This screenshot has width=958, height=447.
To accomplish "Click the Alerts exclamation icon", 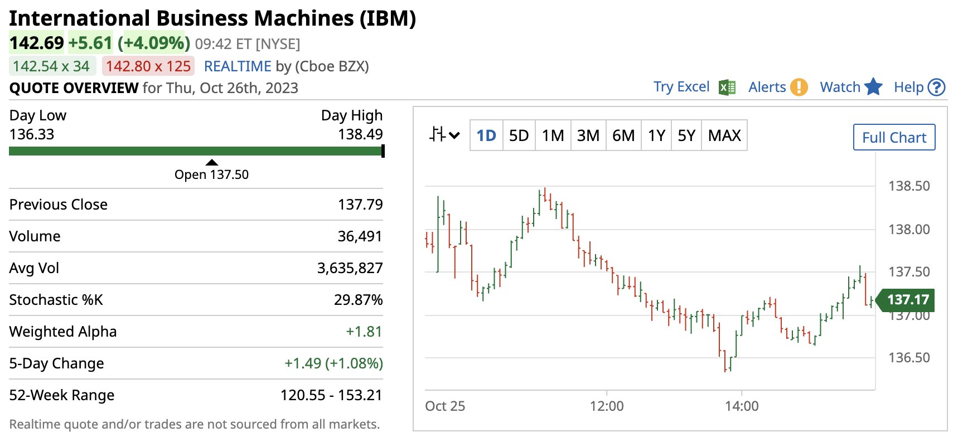I will coord(799,87).
